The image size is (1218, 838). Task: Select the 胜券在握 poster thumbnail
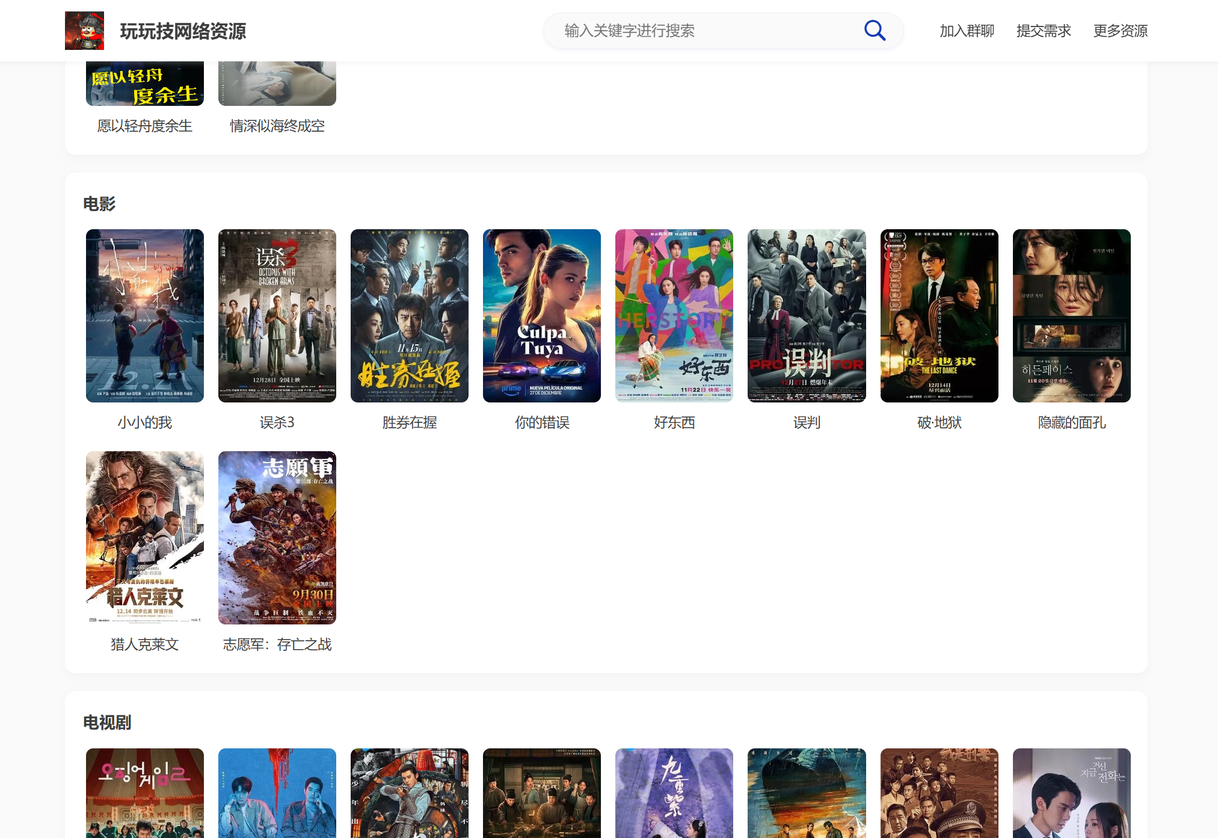(410, 315)
